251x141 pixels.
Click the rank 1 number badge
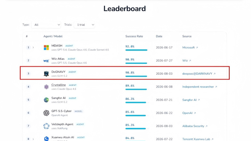[28, 48]
